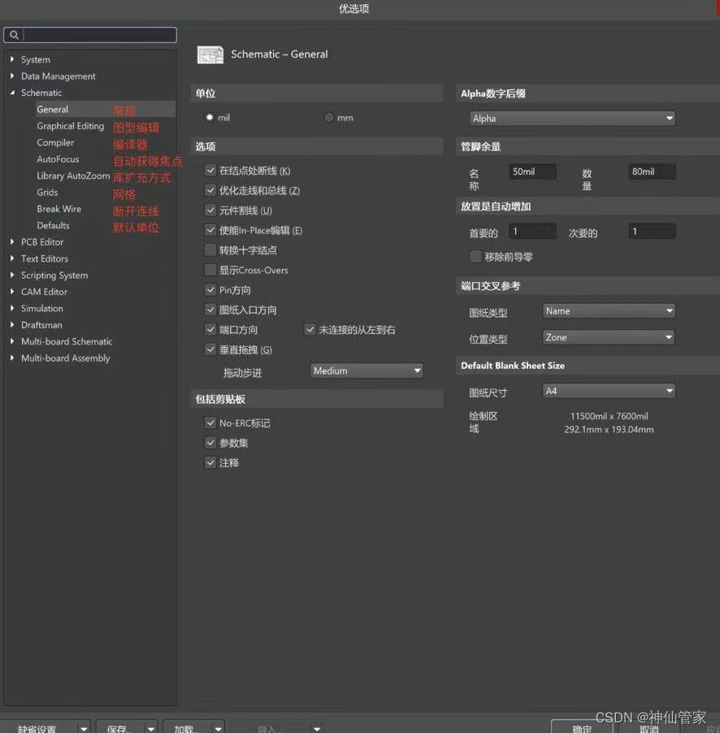Toggle the No-ERC标记 clipboard checkbox

click(x=210, y=423)
